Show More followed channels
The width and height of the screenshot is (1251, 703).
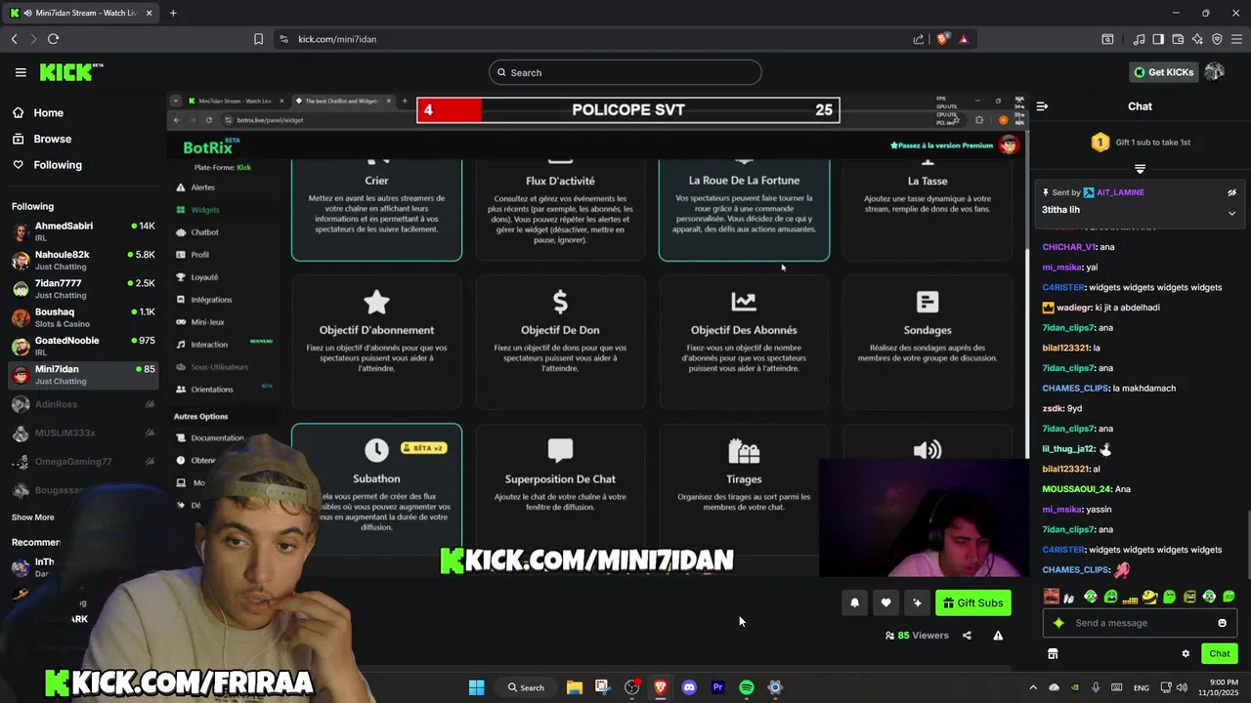[x=33, y=517]
